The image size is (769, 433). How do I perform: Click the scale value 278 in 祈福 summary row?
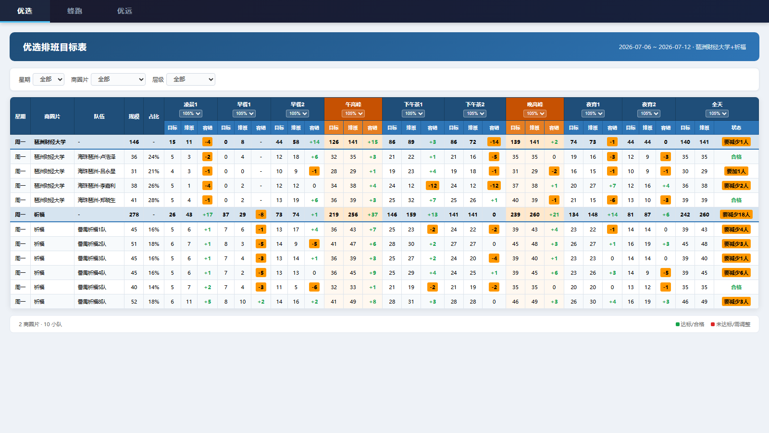134,215
